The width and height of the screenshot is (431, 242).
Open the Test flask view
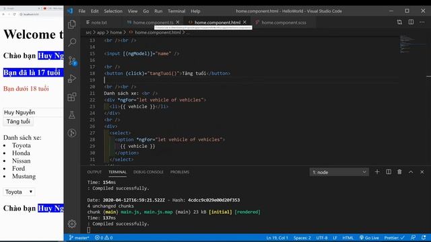coord(72,115)
